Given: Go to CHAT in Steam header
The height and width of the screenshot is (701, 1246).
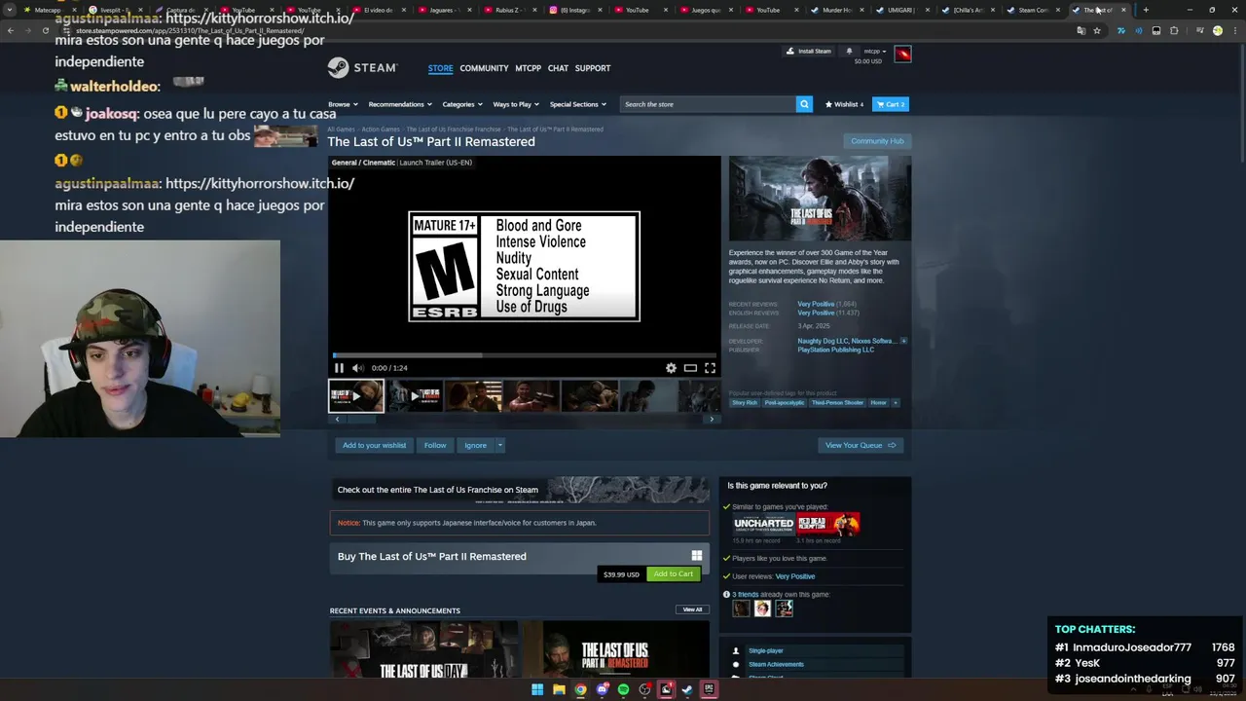Looking at the screenshot, I should (558, 68).
